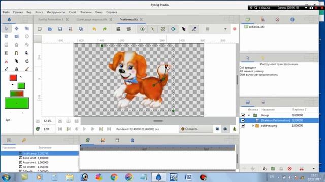
Task: Select the Gradient tool in the toolbox
Action: click(x=6, y=53)
